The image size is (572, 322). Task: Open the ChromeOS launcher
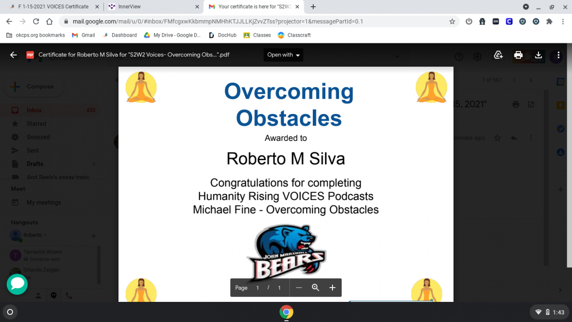[x=10, y=312]
